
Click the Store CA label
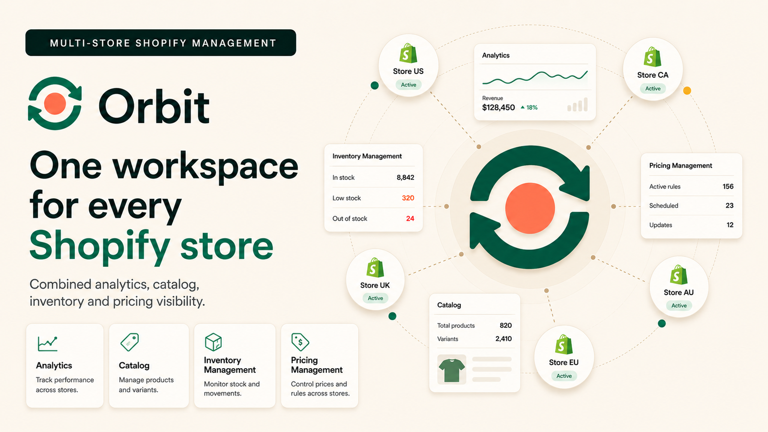pos(653,75)
